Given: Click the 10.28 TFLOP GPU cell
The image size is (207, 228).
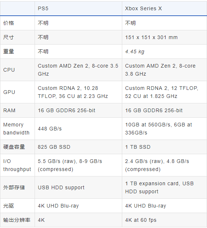Looking at the screenshot, I should [78, 92].
